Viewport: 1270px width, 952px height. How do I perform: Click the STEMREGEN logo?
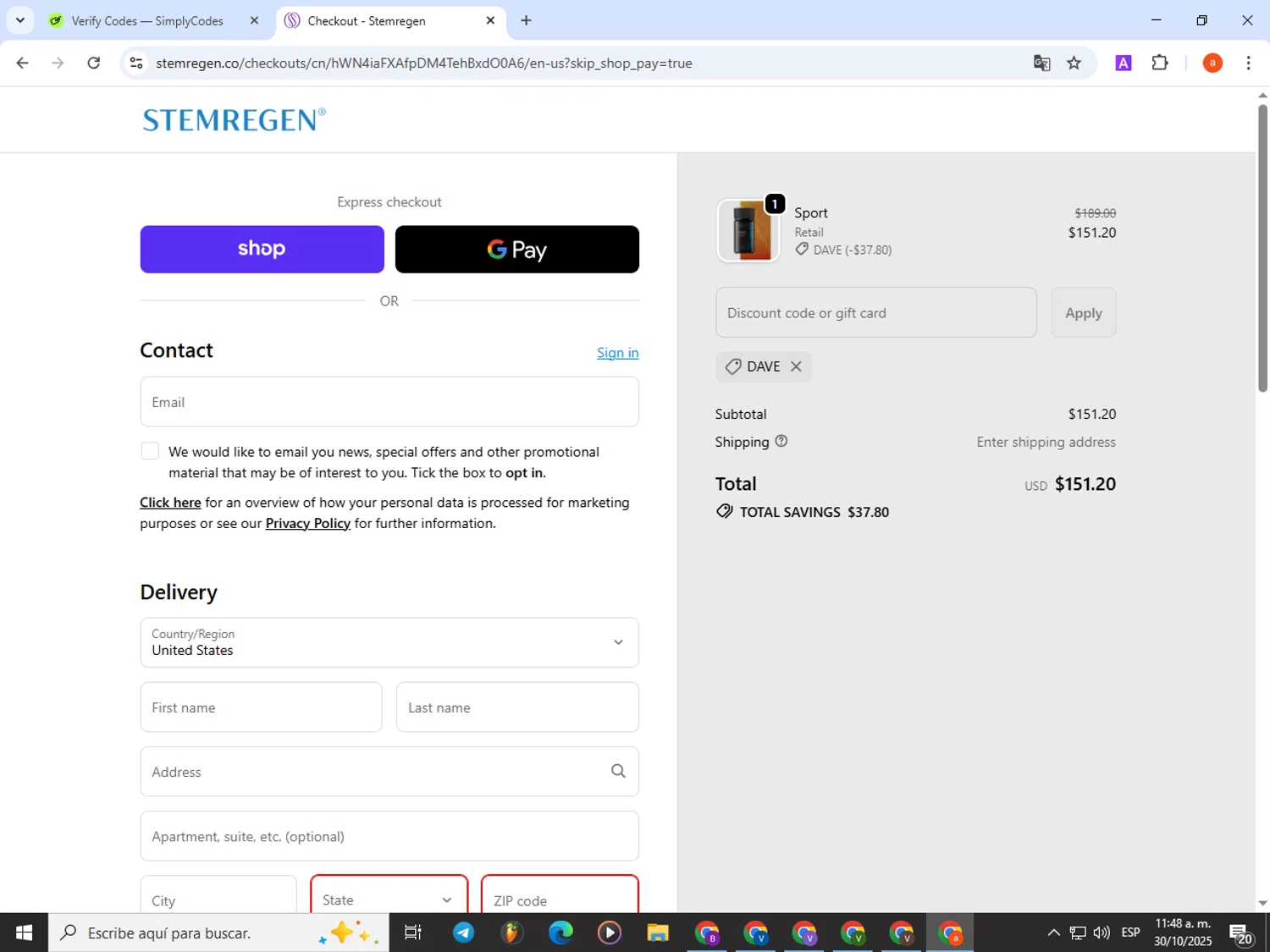click(x=234, y=119)
